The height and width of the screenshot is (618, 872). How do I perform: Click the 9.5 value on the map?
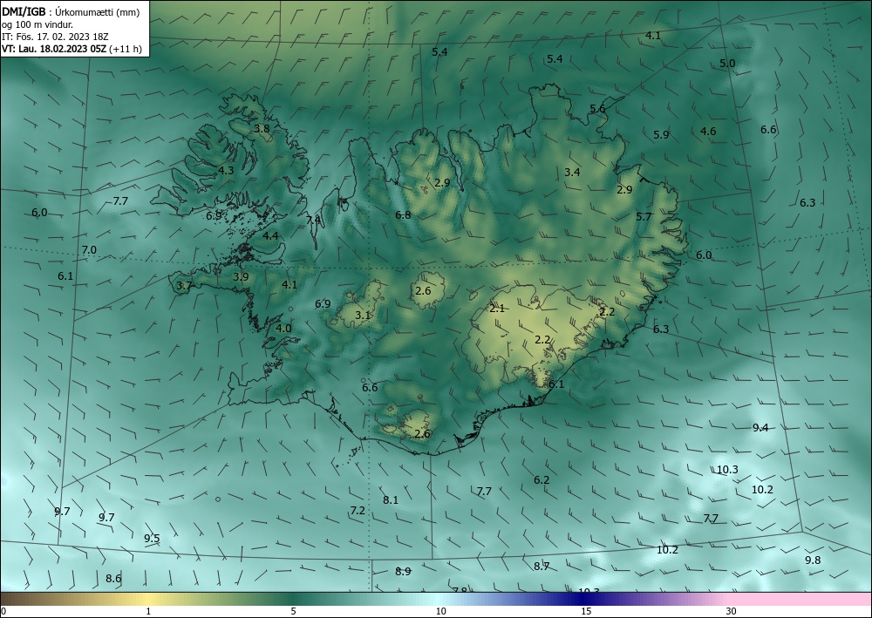(x=152, y=539)
